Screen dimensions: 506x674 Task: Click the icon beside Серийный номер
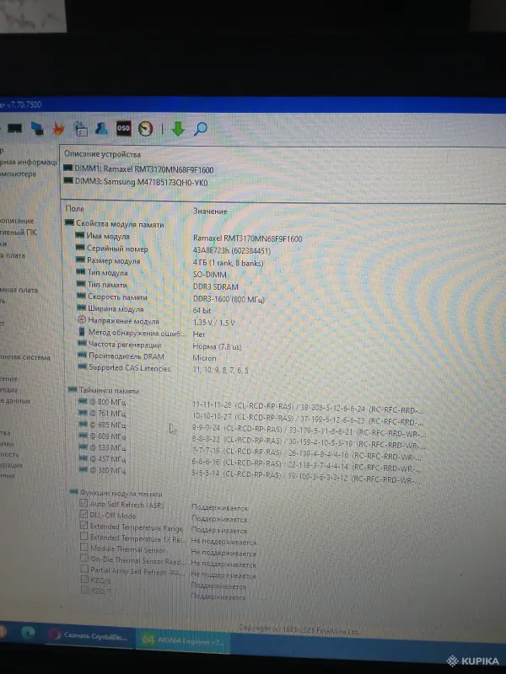(x=80, y=247)
